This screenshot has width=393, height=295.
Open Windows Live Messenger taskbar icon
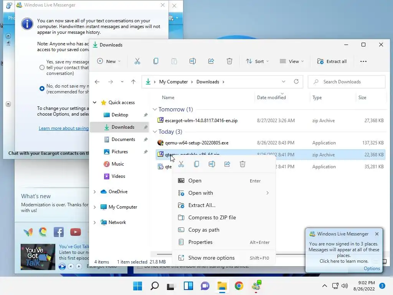(256, 286)
